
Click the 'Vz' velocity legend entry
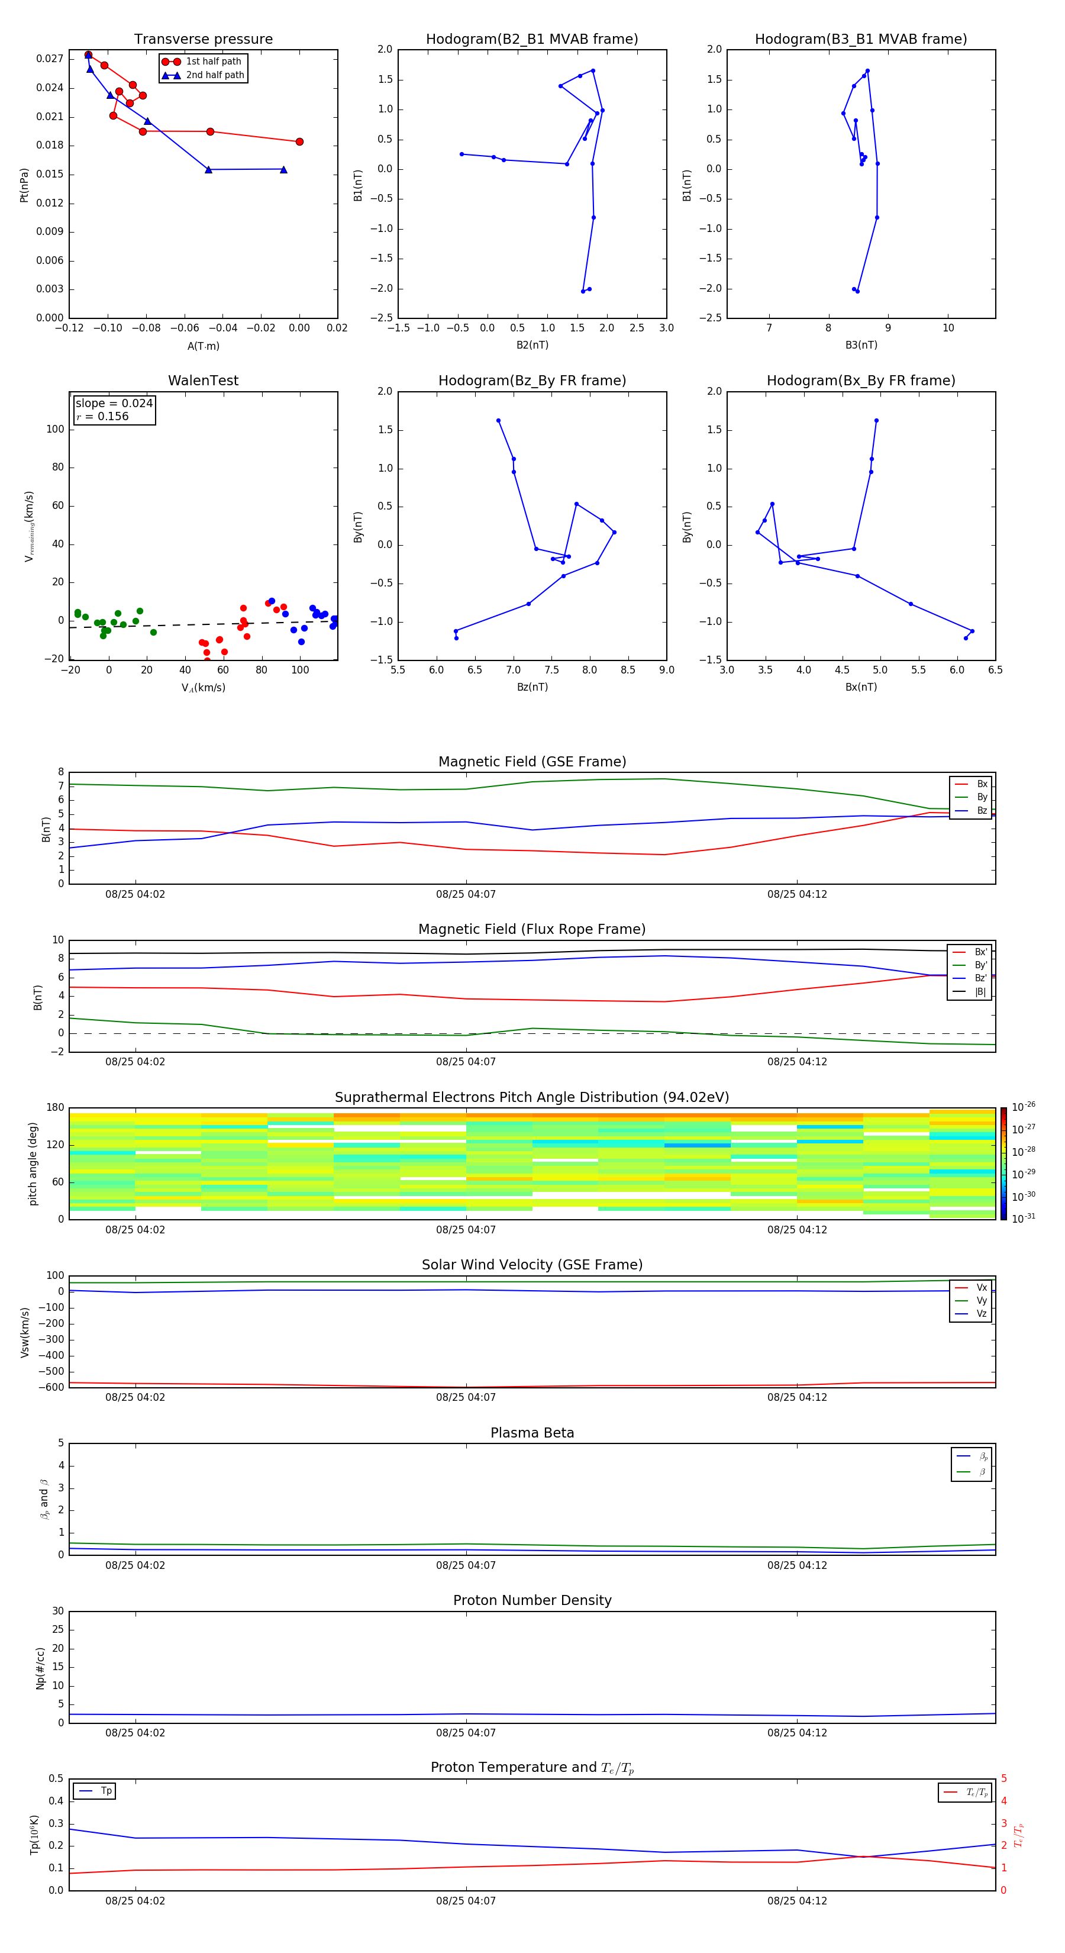(x=972, y=1313)
